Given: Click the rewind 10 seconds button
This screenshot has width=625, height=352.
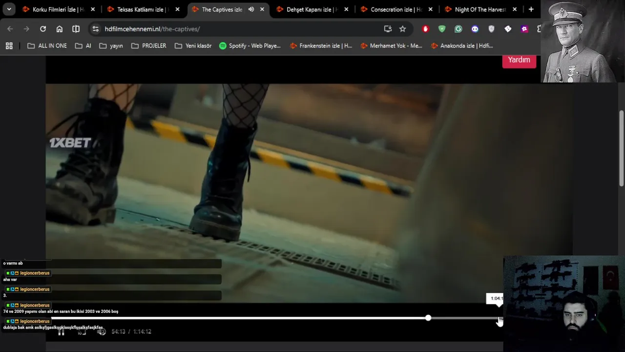Looking at the screenshot, I should 82,332.
